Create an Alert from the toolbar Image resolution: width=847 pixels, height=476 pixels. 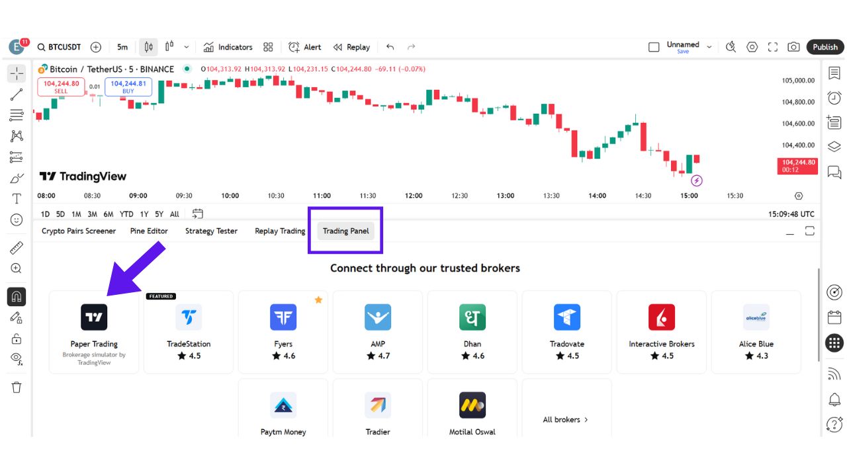point(304,47)
